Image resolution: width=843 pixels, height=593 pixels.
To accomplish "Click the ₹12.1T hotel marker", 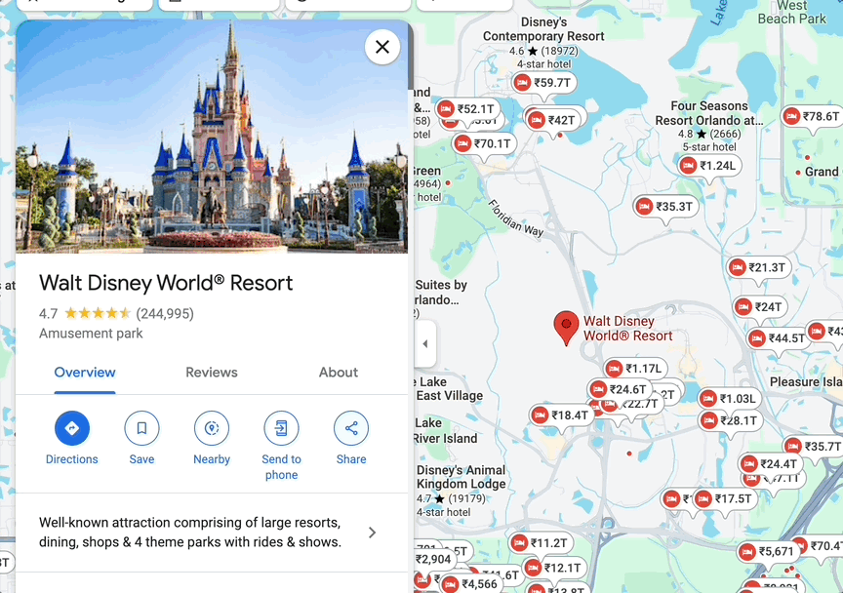I will click(555, 568).
